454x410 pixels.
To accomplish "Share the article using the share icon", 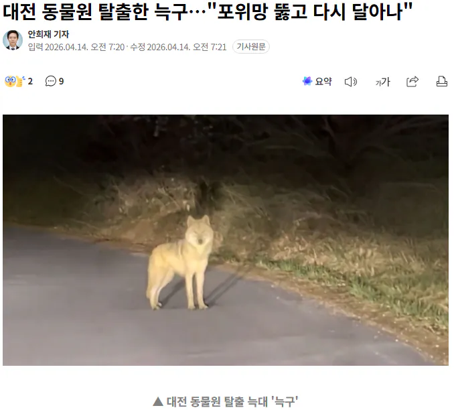I will tap(412, 82).
